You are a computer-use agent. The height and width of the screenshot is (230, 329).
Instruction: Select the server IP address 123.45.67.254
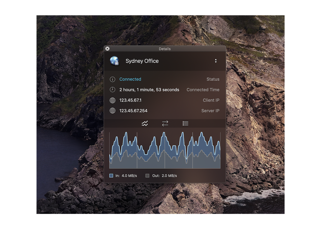click(x=133, y=111)
